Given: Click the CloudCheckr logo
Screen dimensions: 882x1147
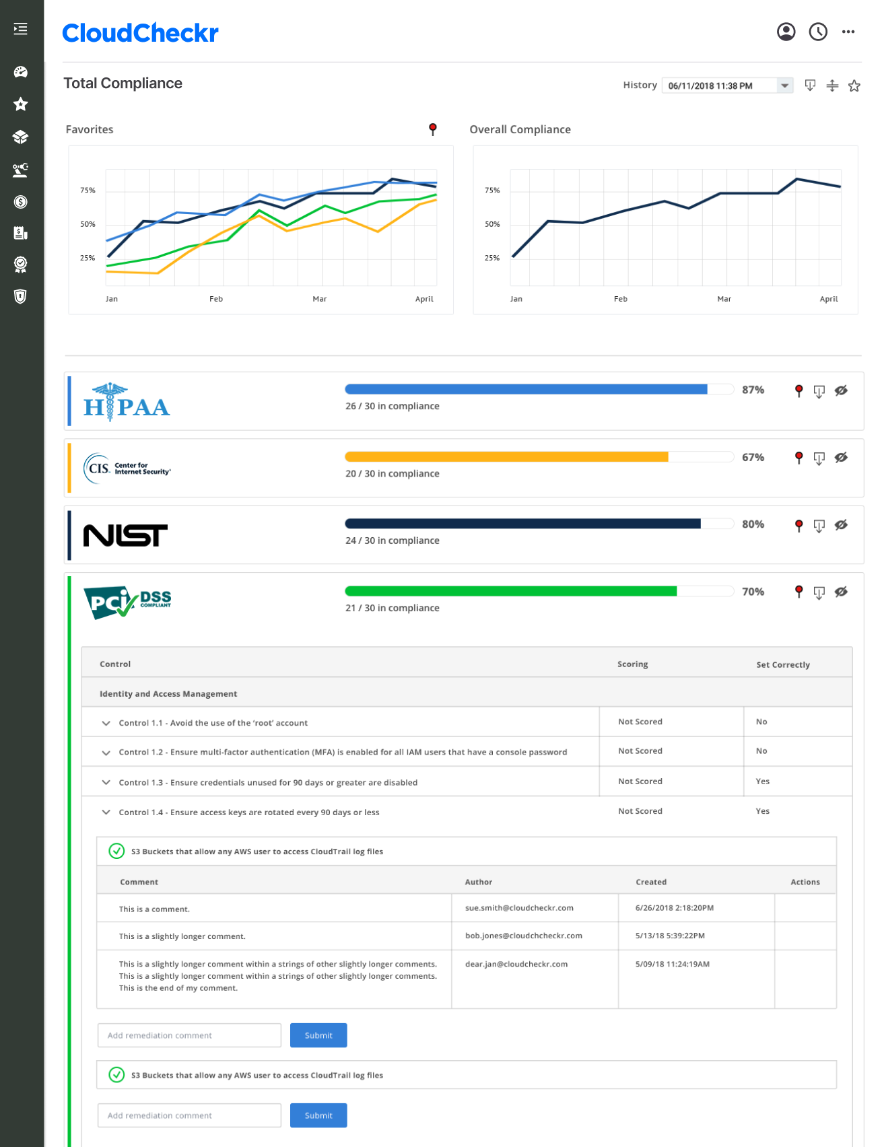Looking at the screenshot, I should [140, 32].
